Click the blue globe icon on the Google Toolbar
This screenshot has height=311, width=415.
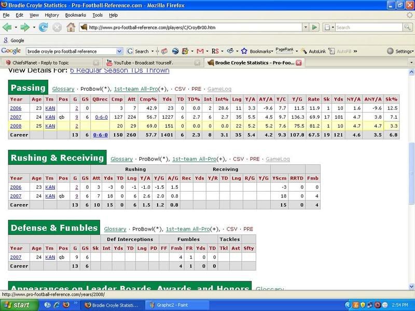pos(175,51)
